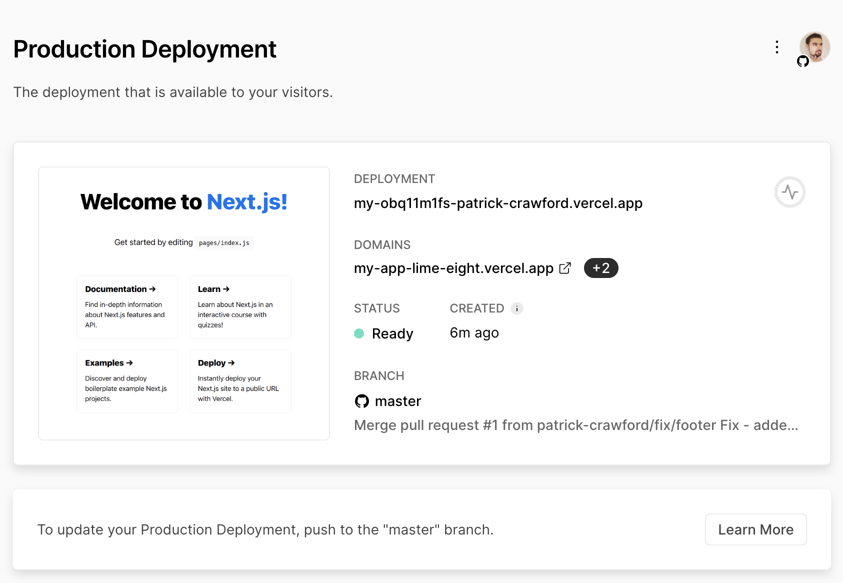
Task: Open the Merge pull request #1 commit message
Action: (x=576, y=425)
